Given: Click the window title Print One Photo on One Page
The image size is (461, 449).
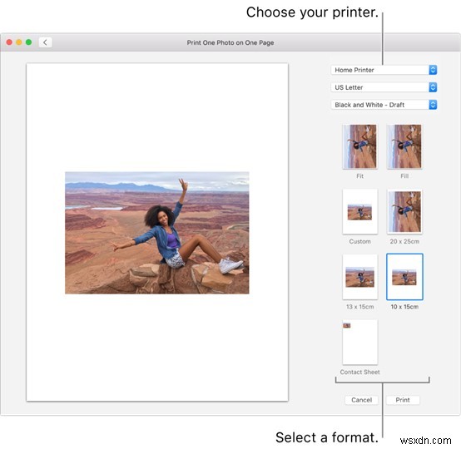Looking at the screenshot, I should tap(230, 42).
